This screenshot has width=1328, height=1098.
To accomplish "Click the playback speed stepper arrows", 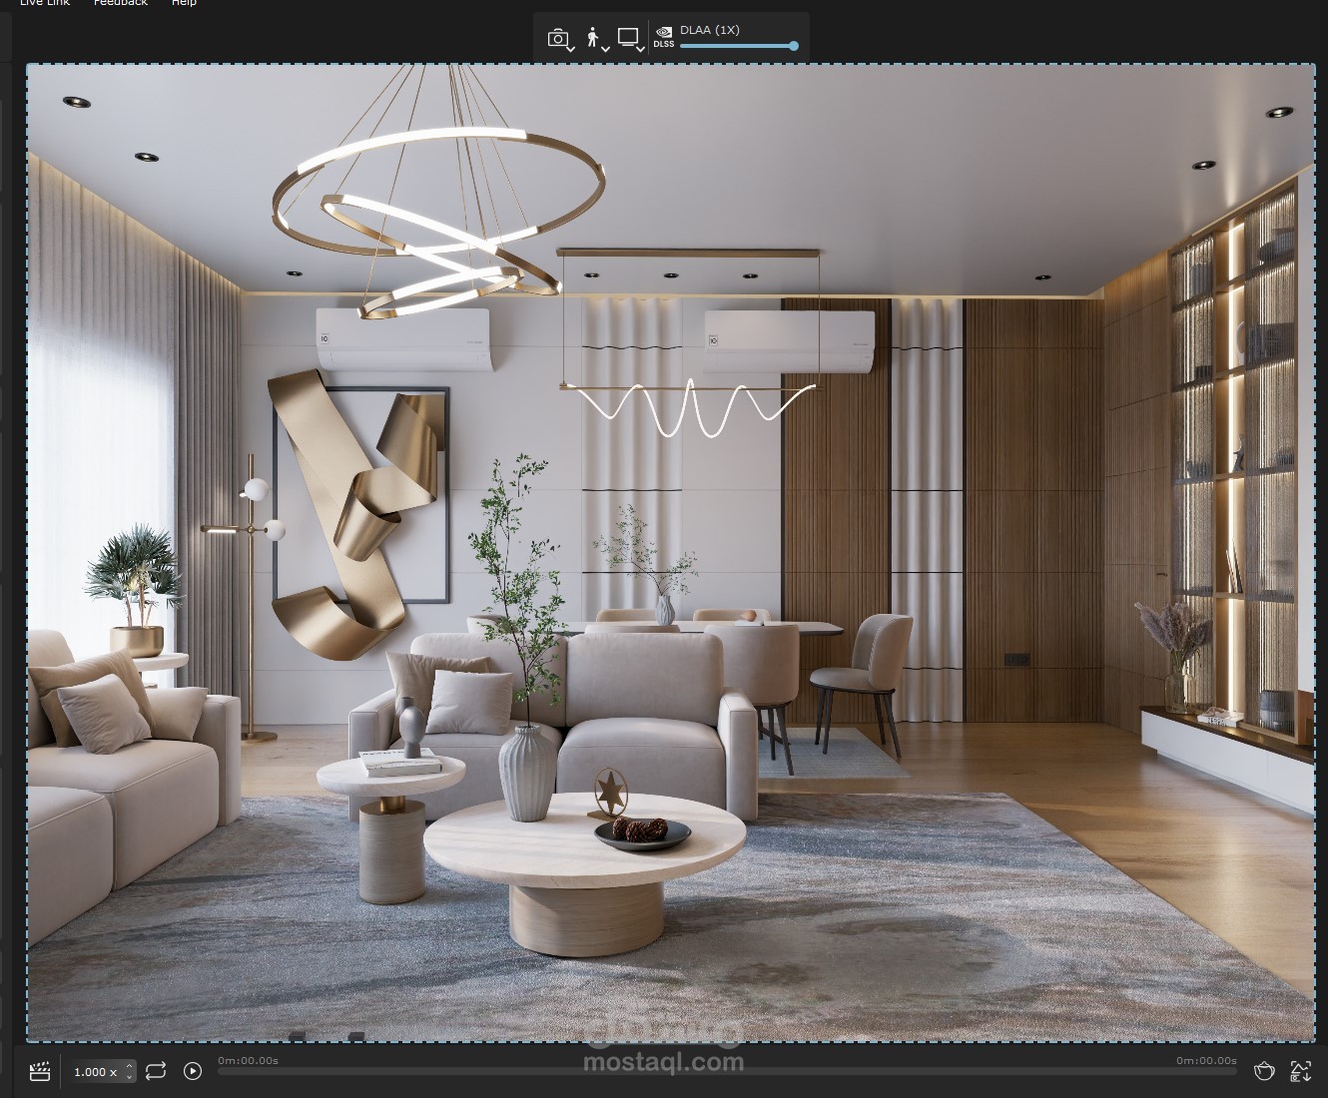I will [x=129, y=1071].
